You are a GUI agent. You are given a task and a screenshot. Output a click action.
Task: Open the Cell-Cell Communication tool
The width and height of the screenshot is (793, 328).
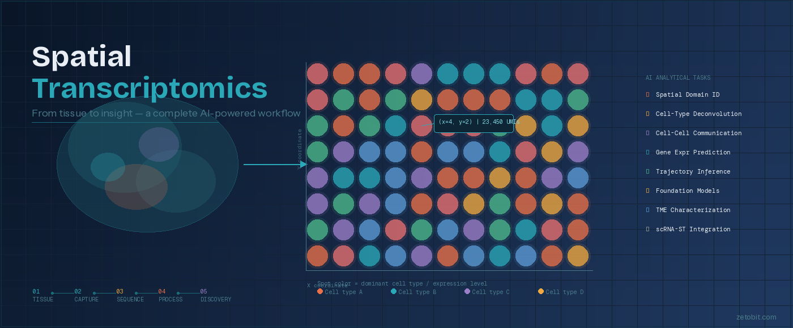[x=647, y=133]
